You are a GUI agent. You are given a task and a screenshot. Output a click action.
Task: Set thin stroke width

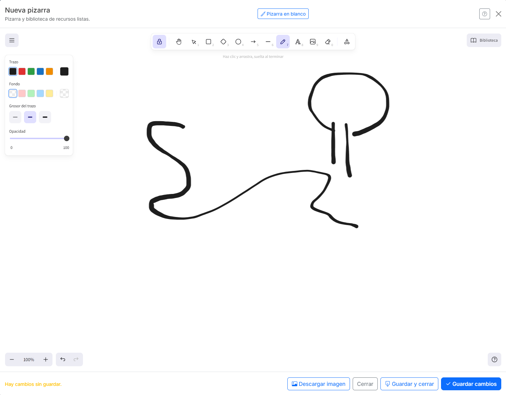[15, 117]
